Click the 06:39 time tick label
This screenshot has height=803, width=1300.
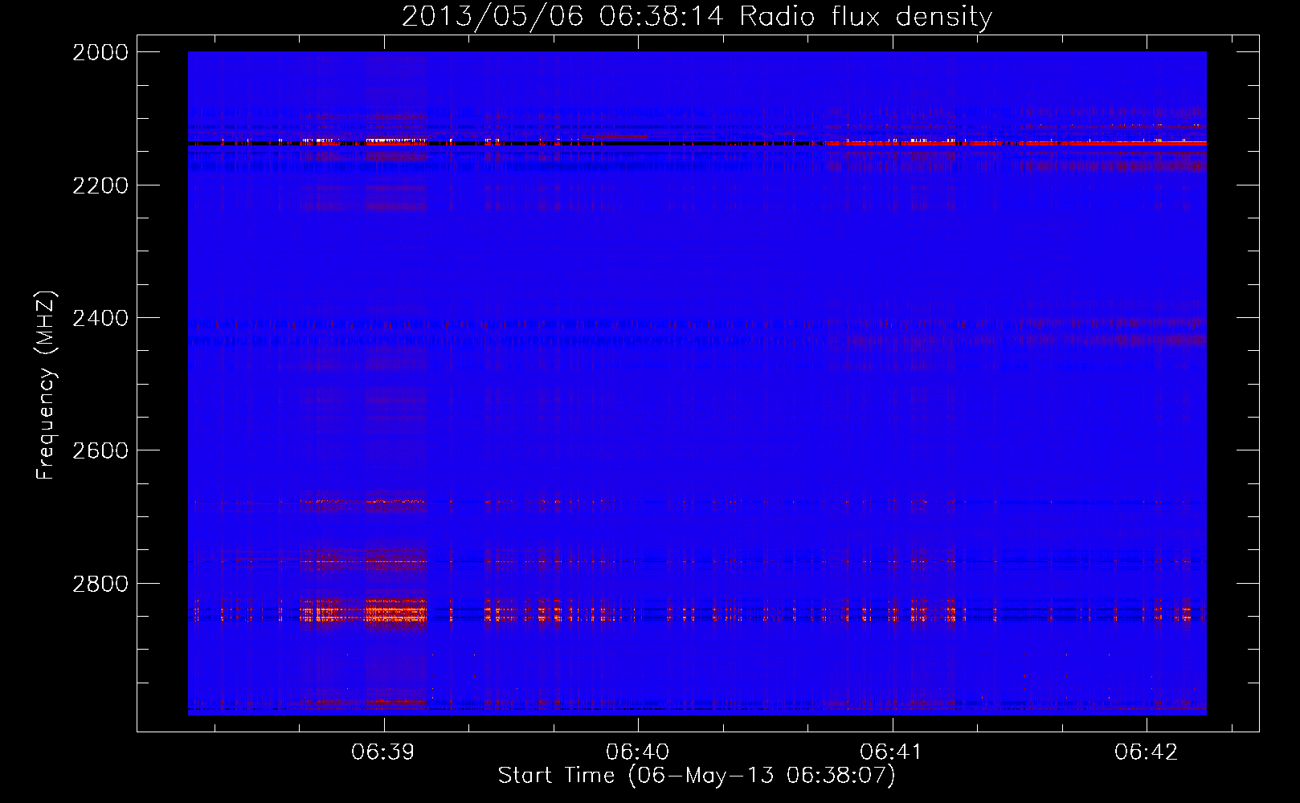point(383,752)
